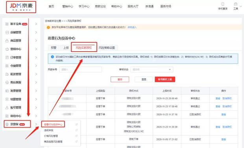Click the 新手宝典 sidebar icon

[7, 24]
